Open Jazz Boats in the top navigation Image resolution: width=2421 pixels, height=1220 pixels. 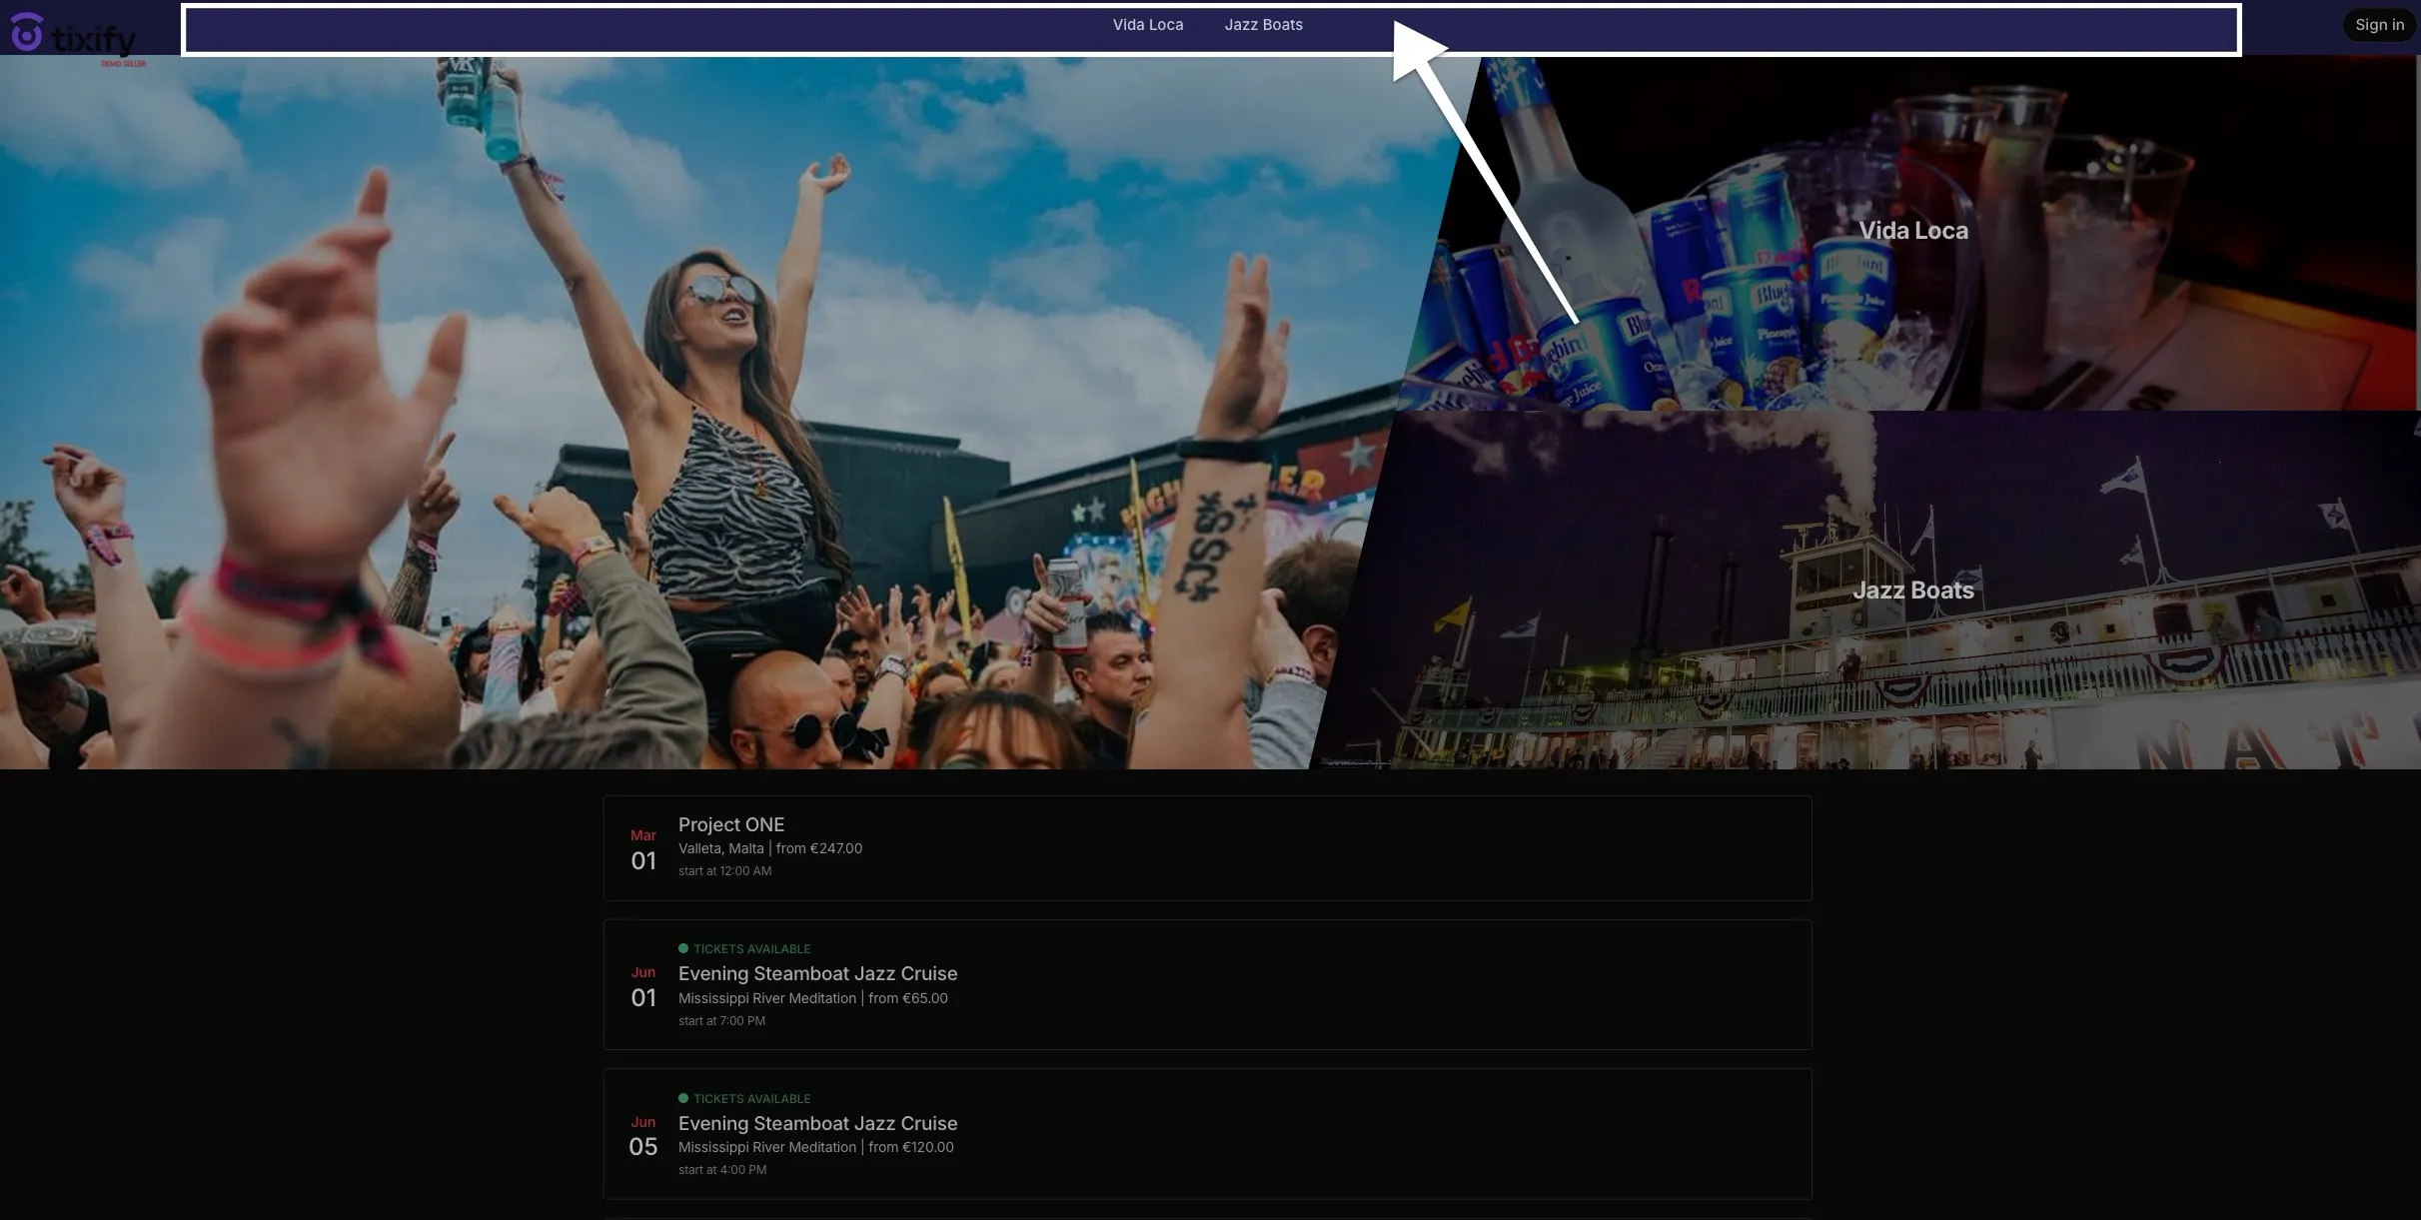[x=1263, y=25]
